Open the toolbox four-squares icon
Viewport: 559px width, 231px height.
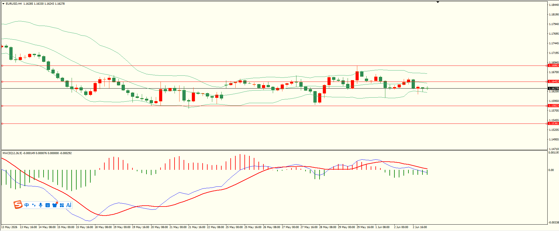pos(62,205)
